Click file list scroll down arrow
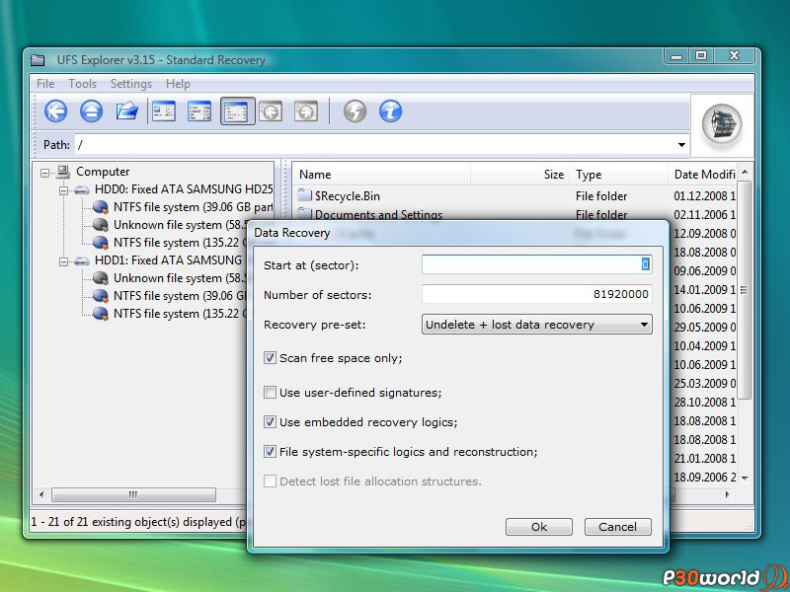 click(745, 478)
